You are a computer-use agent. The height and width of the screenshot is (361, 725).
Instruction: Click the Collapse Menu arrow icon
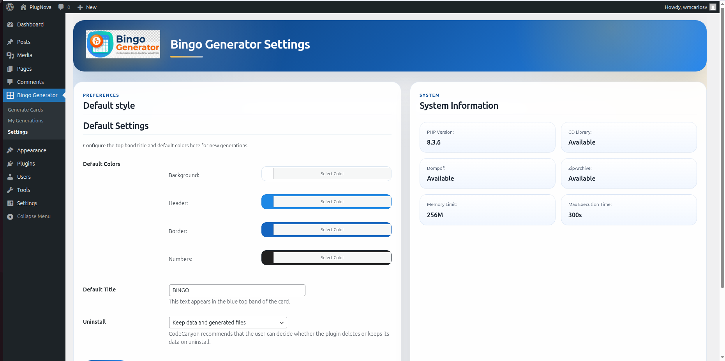[x=11, y=217]
